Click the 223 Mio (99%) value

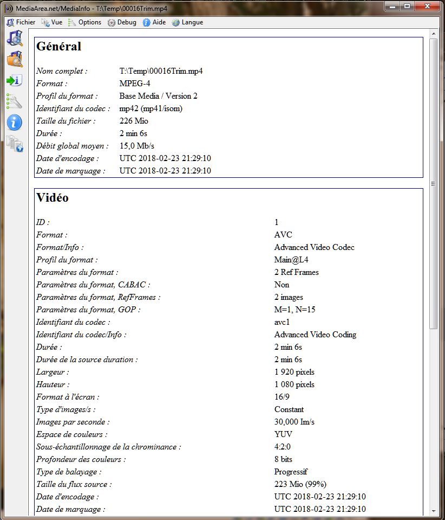(300, 484)
